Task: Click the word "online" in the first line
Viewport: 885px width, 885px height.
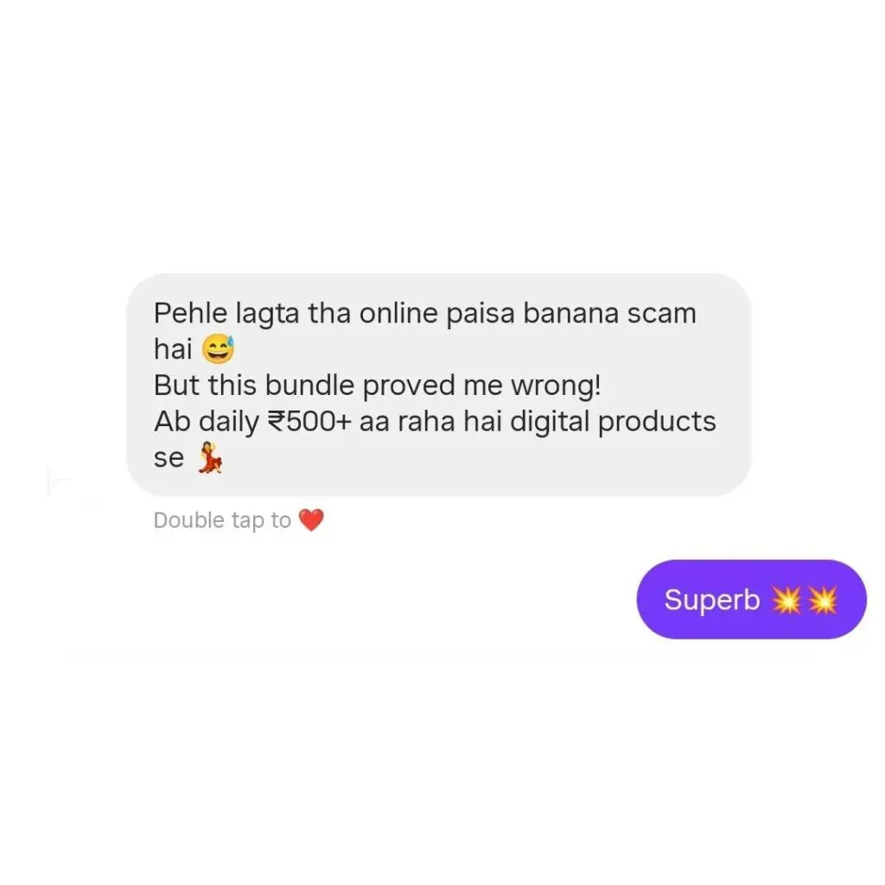Action: pyautogui.click(x=398, y=313)
